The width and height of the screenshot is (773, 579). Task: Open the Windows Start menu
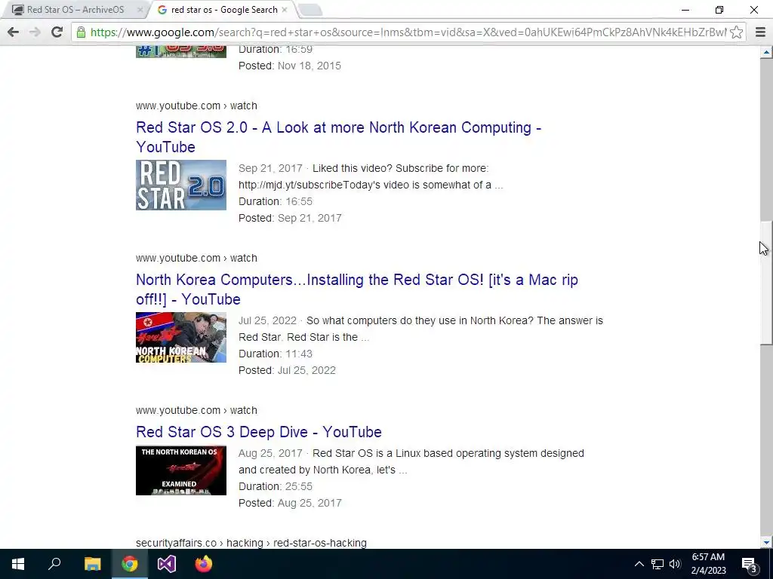click(18, 564)
